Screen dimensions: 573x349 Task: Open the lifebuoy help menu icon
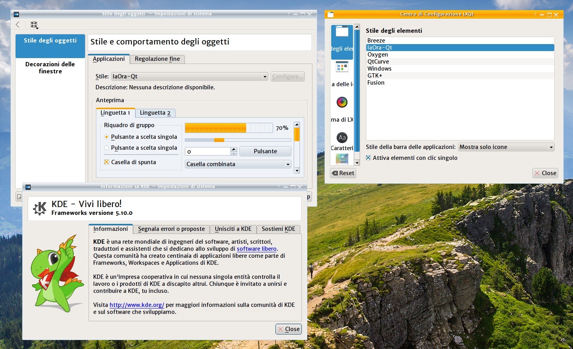[34, 25]
